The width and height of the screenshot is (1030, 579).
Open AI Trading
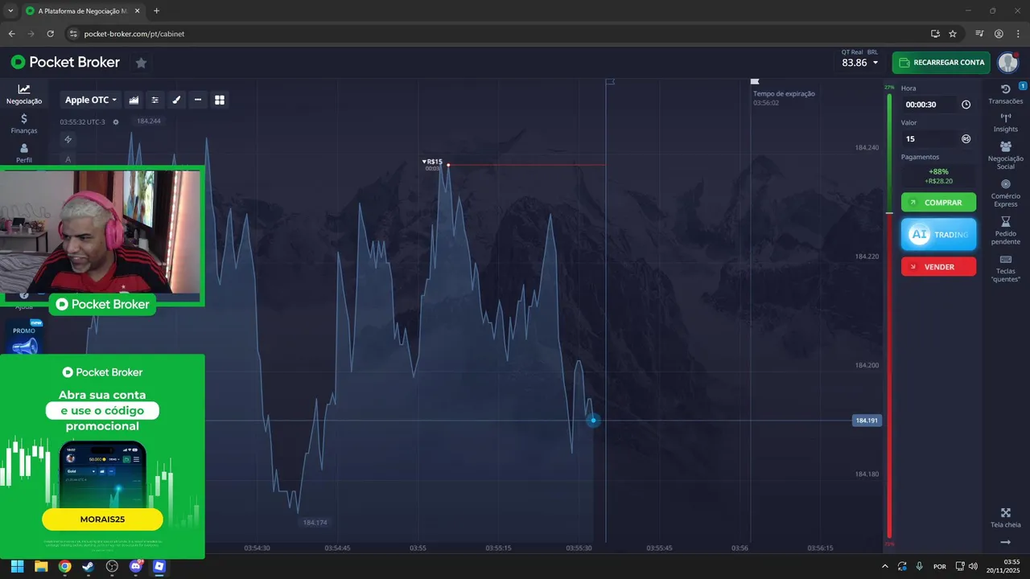938,235
